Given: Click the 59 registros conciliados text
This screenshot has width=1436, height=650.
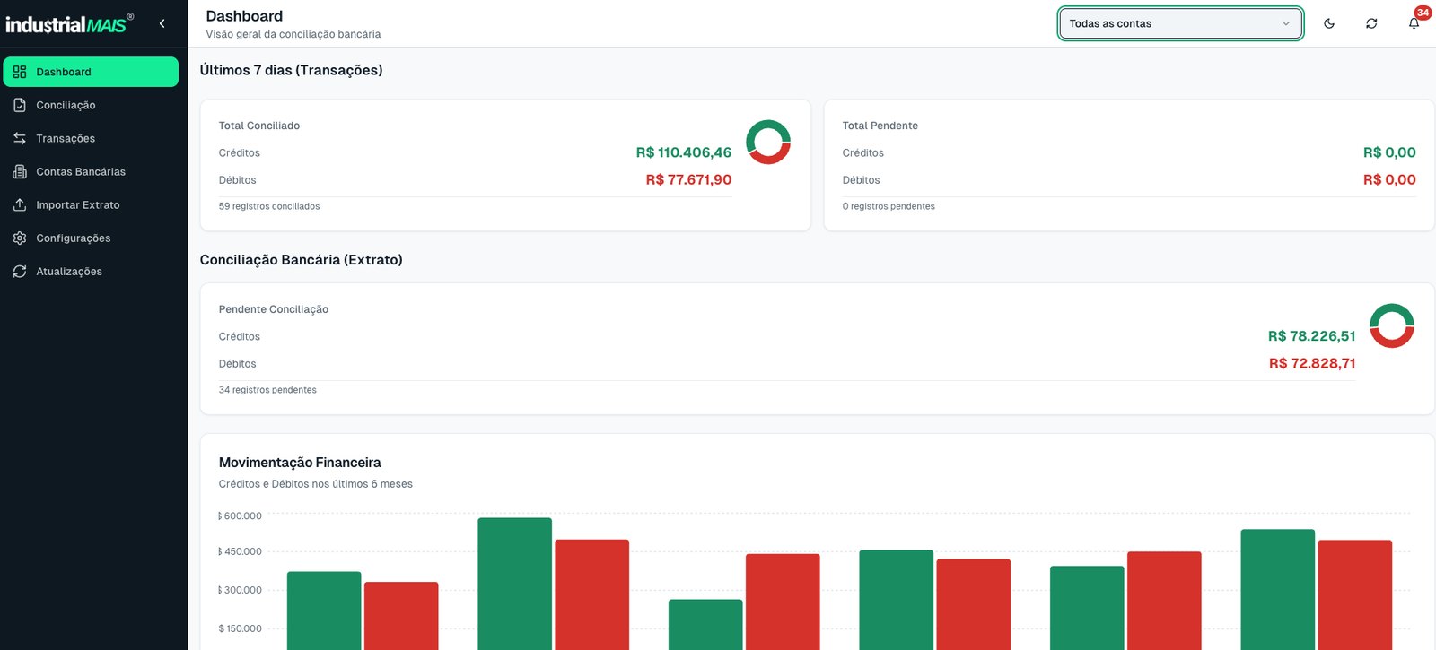Looking at the screenshot, I should 269,206.
